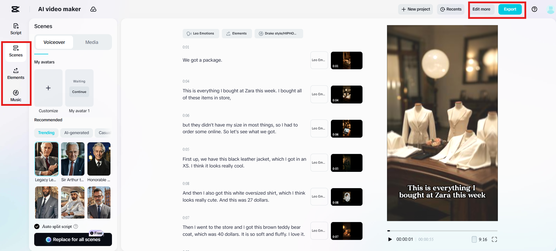This screenshot has width=556, height=251.
Task: Click Edit more button
Action: [481, 9]
